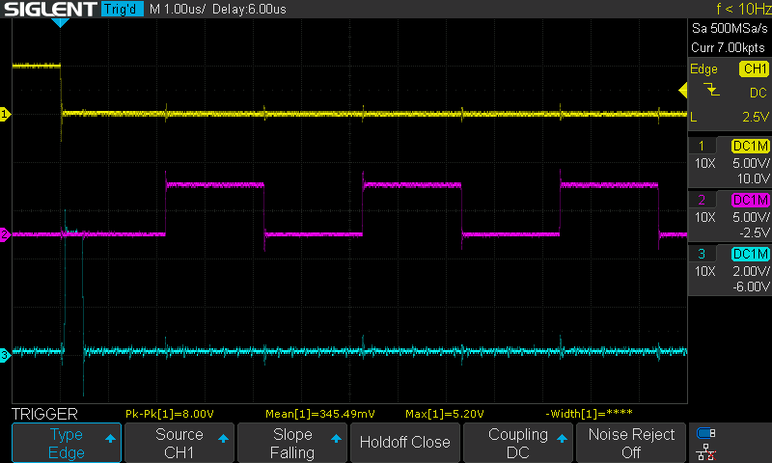The image size is (772, 463).
Task: Click the Sa 500MSa/s sample rate
Action: [x=730, y=29]
